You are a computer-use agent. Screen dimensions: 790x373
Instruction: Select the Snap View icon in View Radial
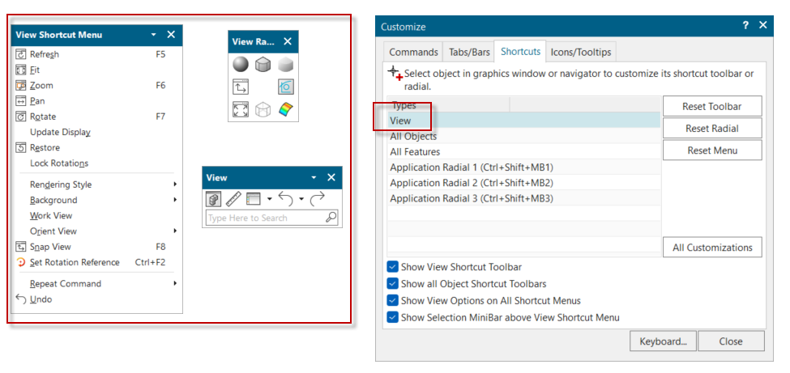coord(241,87)
